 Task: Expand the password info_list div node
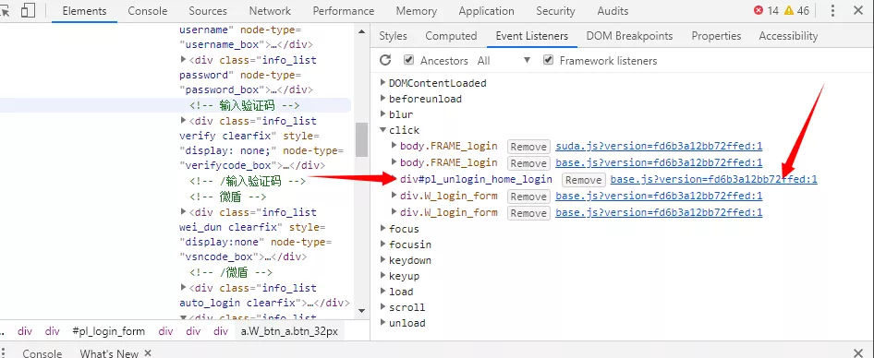(x=184, y=60)
